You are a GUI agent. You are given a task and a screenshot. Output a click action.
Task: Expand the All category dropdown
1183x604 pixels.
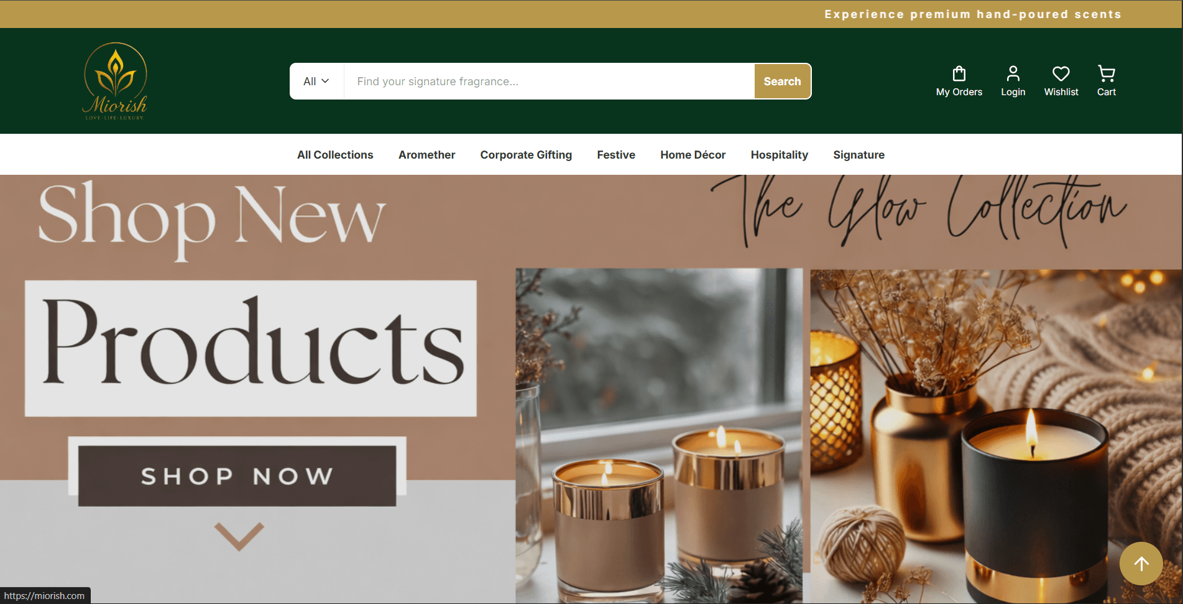(x=316, y=81)
